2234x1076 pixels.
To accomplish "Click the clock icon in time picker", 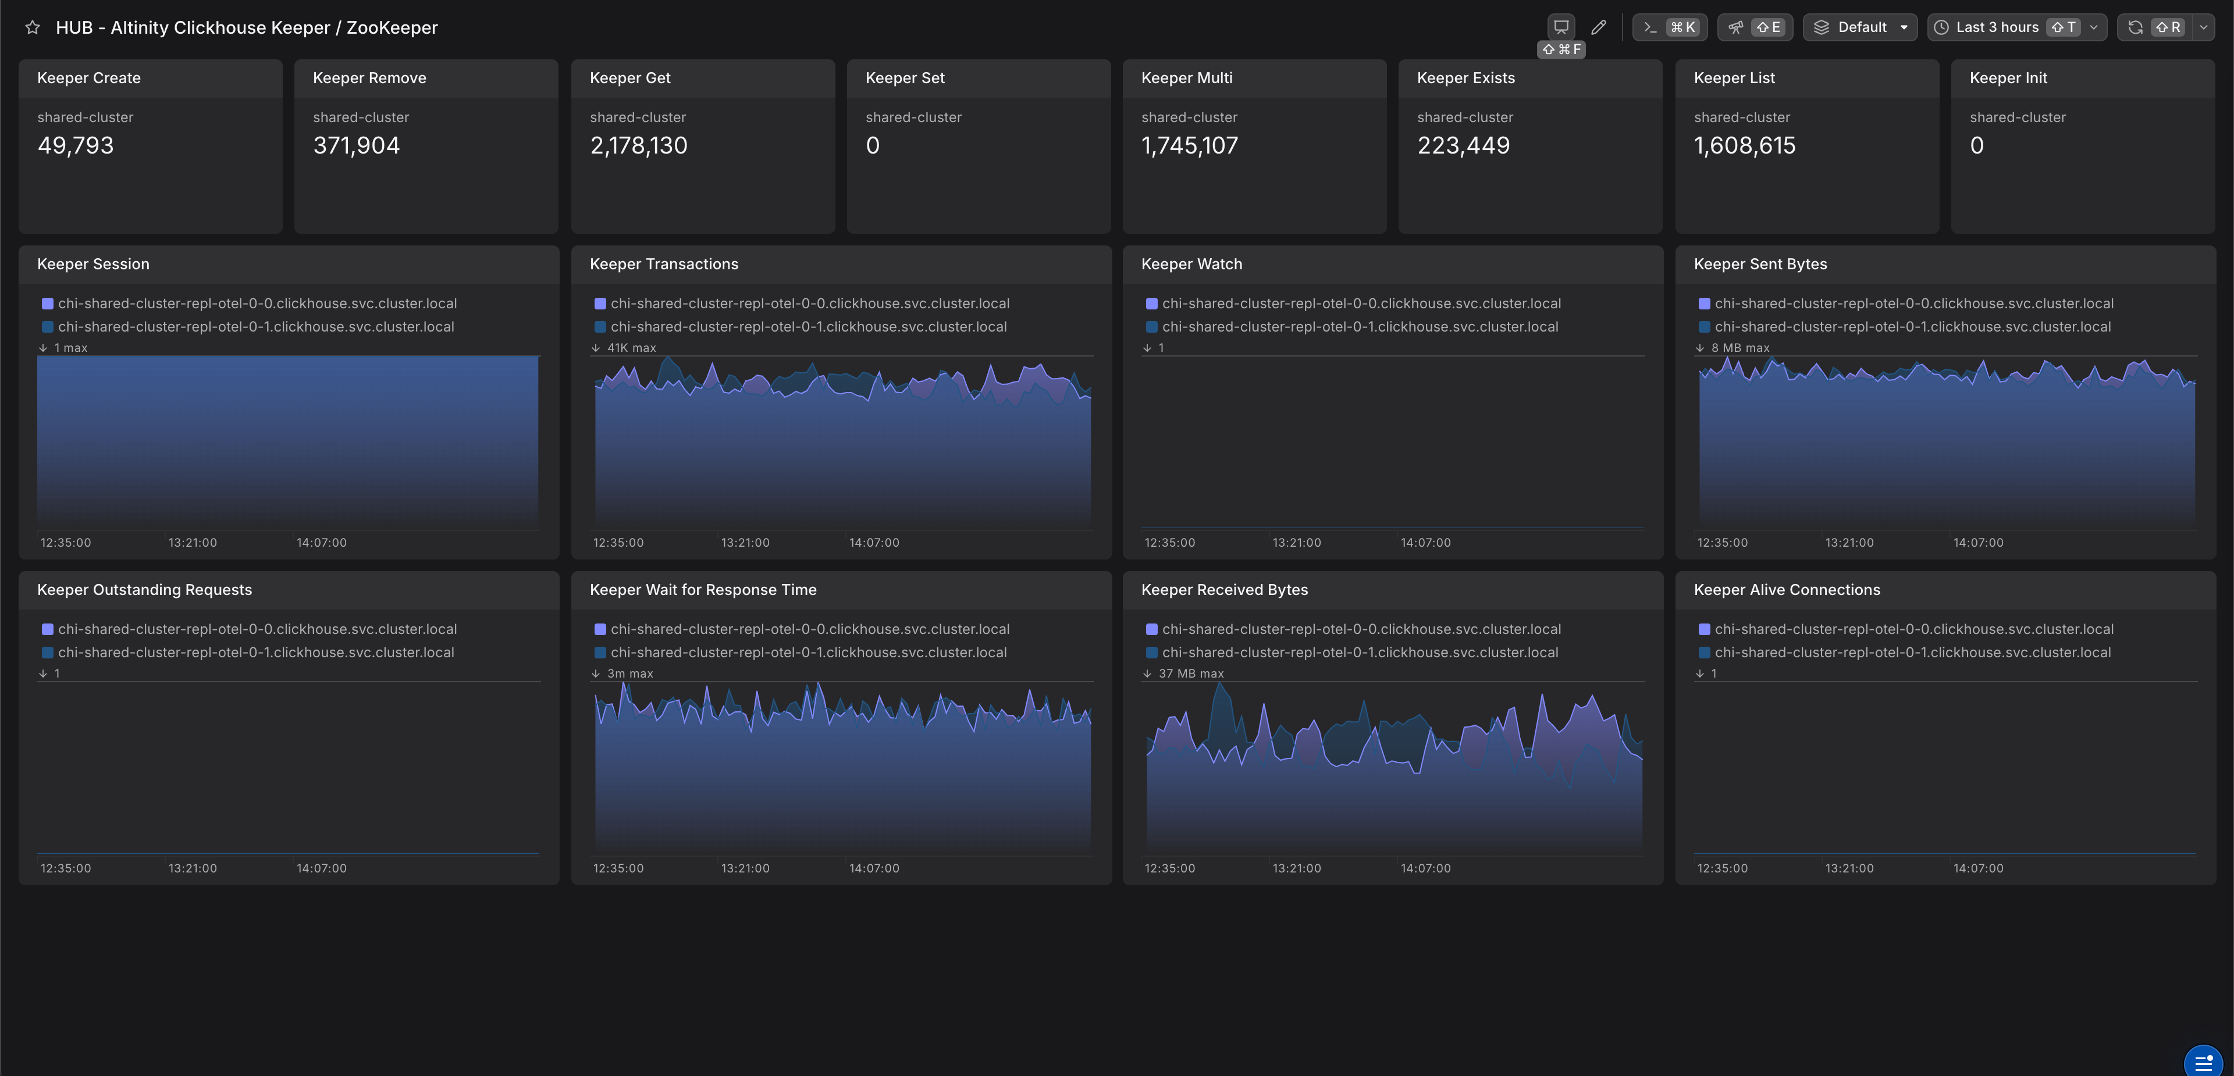I will [1941, 28].
